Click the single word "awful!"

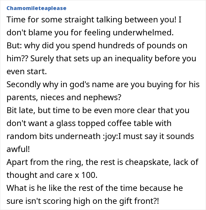pyautogui.click(x=18, y=149)
